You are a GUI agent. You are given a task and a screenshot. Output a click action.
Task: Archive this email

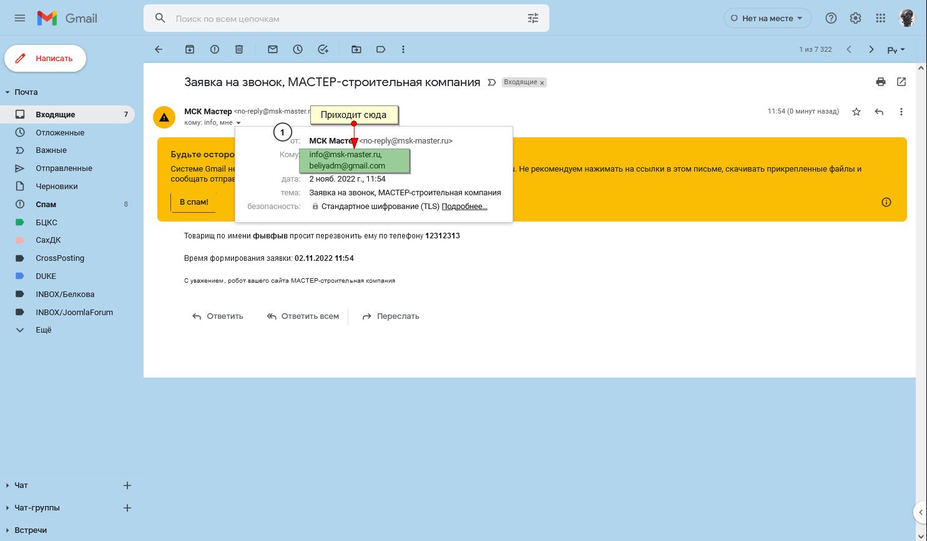[190, 49]
